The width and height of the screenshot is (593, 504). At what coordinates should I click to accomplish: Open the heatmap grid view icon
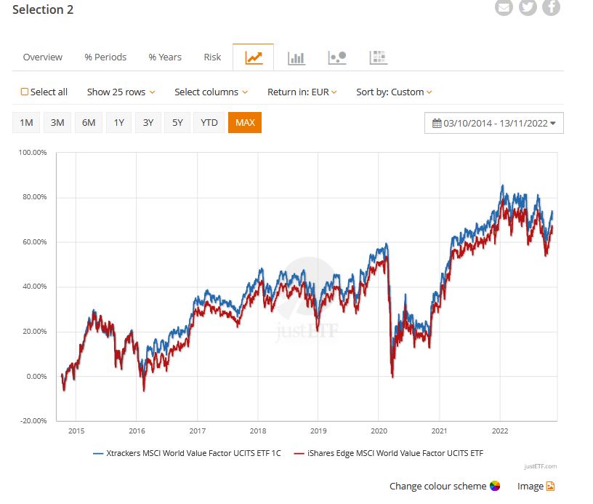tap(378, 57)
